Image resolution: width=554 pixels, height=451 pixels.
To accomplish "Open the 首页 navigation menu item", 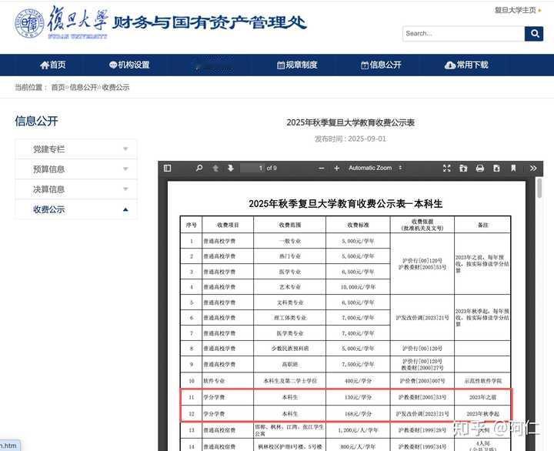I will 53,65.
